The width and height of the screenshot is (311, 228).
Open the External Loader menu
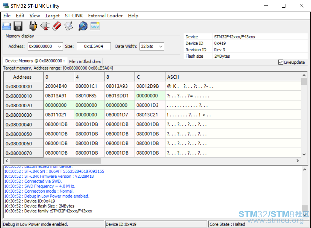[x=106, y=16]
